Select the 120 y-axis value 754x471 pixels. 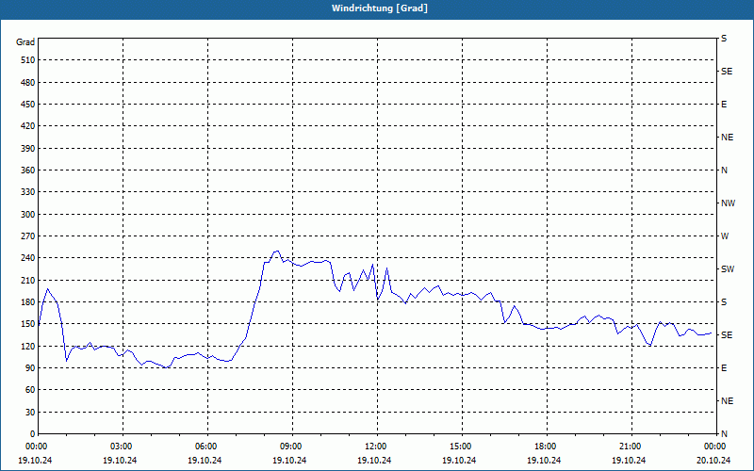click(28, 346)
